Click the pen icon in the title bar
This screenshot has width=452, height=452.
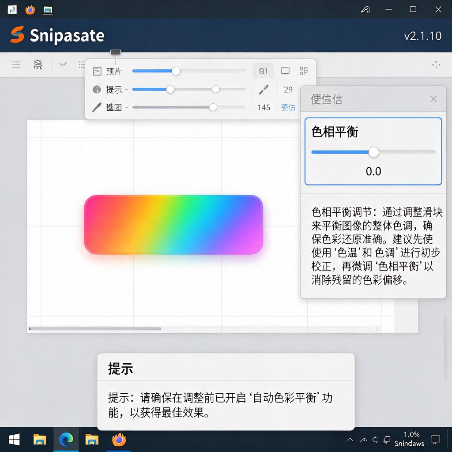click(x=365, y=10)
